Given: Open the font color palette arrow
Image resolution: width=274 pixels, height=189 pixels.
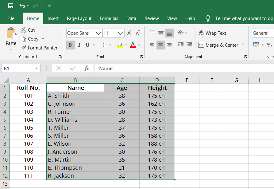Looking at the screenshot, I should [139, 45].
